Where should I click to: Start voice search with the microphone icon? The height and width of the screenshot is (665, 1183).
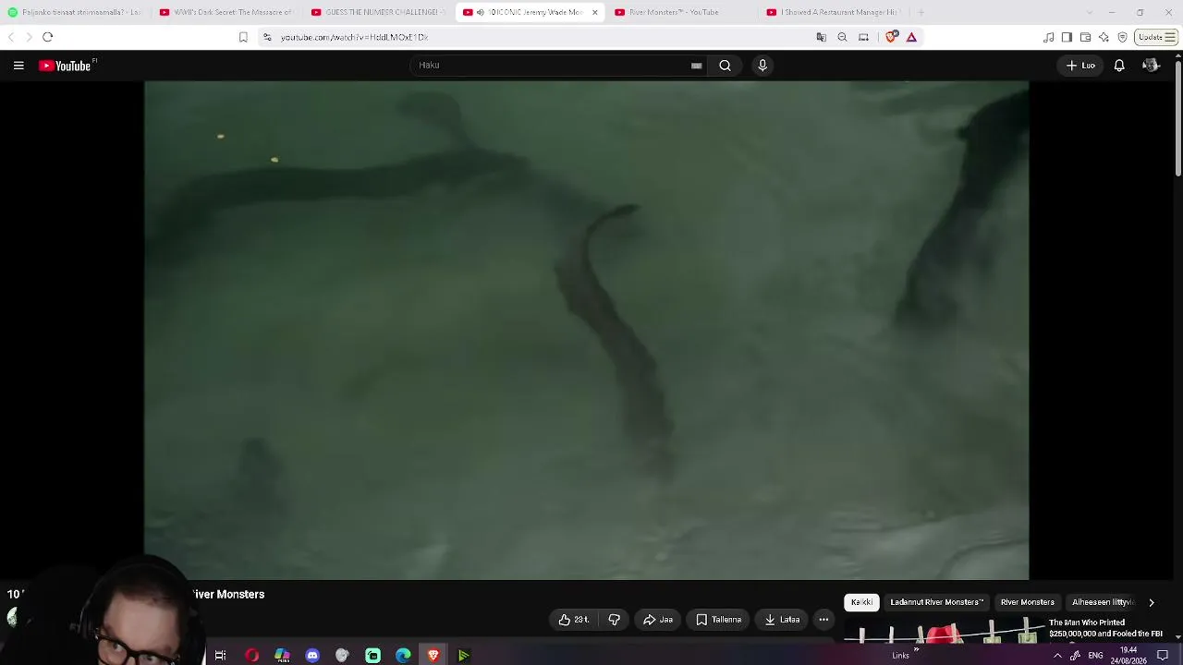(762, 66)
